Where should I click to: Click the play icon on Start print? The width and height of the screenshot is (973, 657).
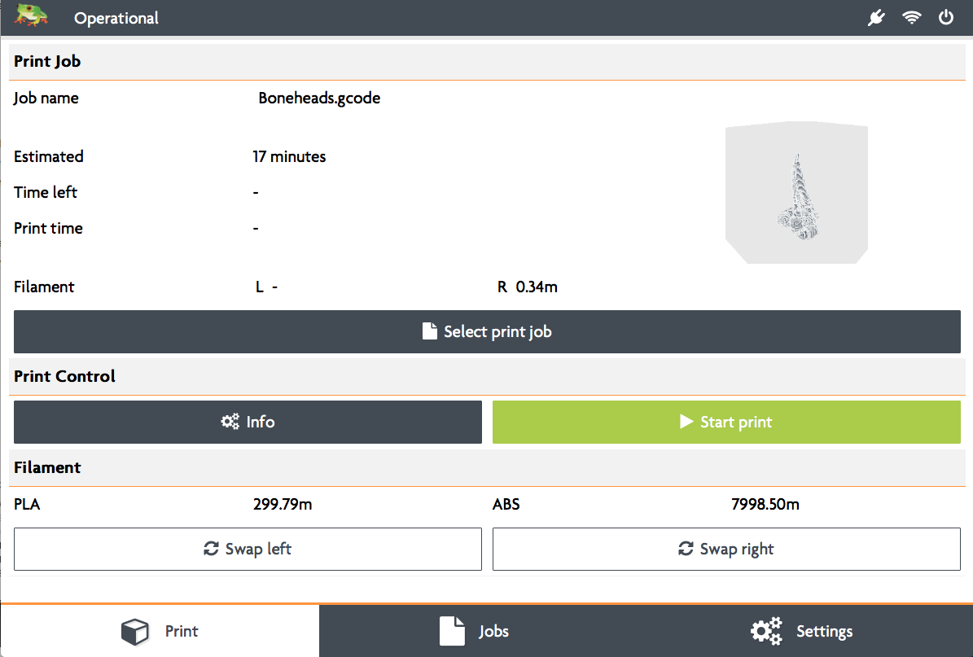click(686, 422)
